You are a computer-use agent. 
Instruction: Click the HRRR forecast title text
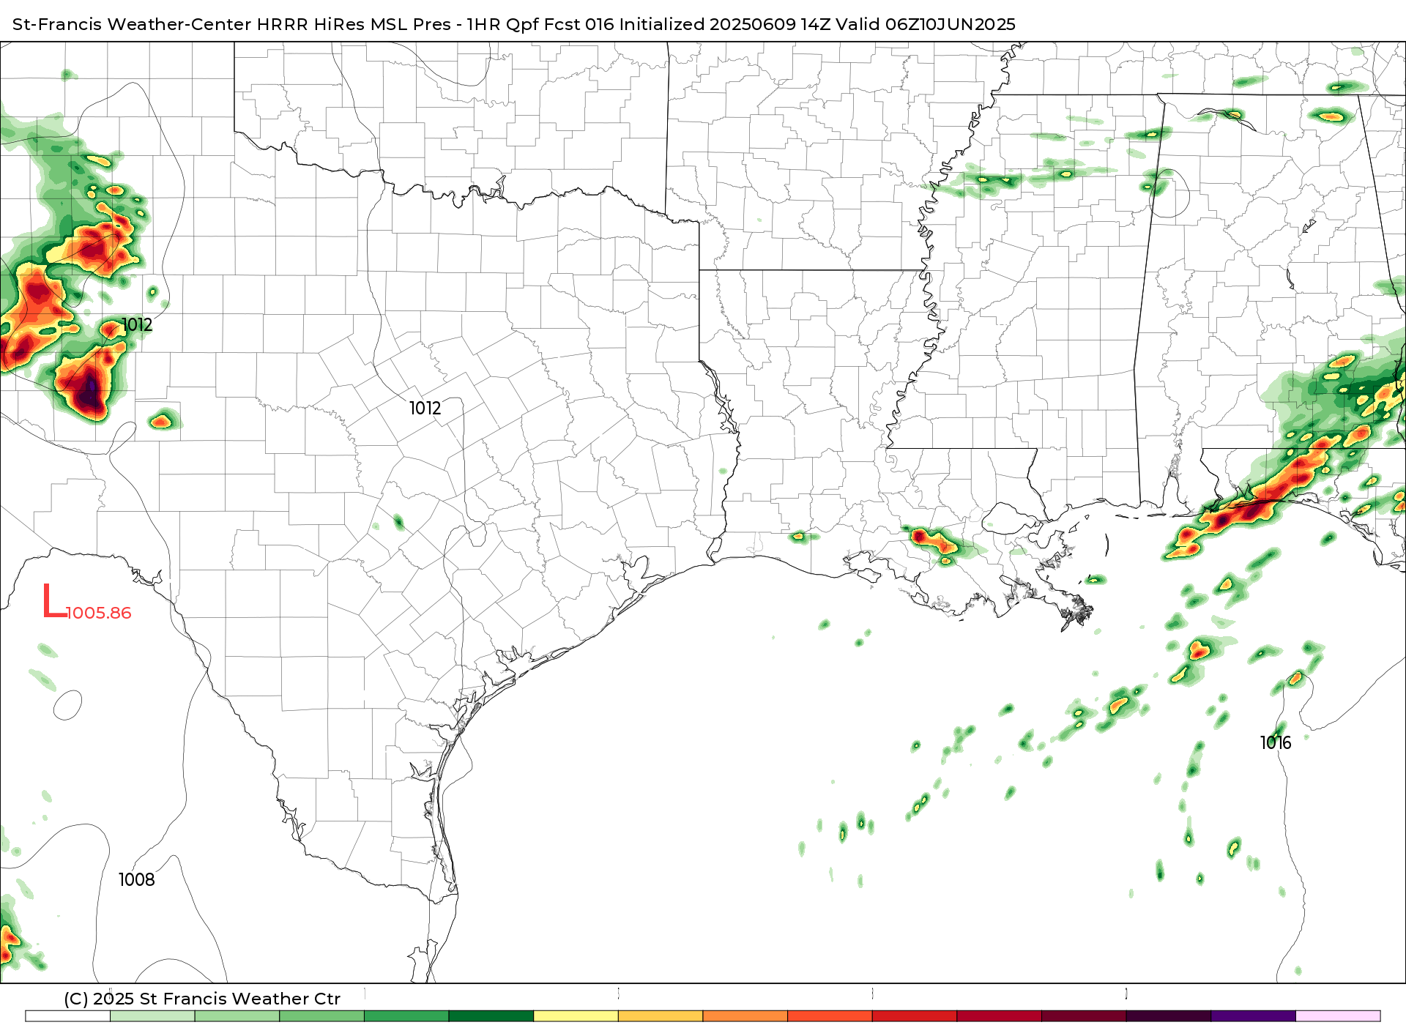click(x=513, y=24)
